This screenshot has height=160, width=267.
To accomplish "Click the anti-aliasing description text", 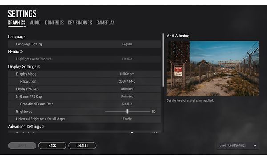I will point(190,100).
